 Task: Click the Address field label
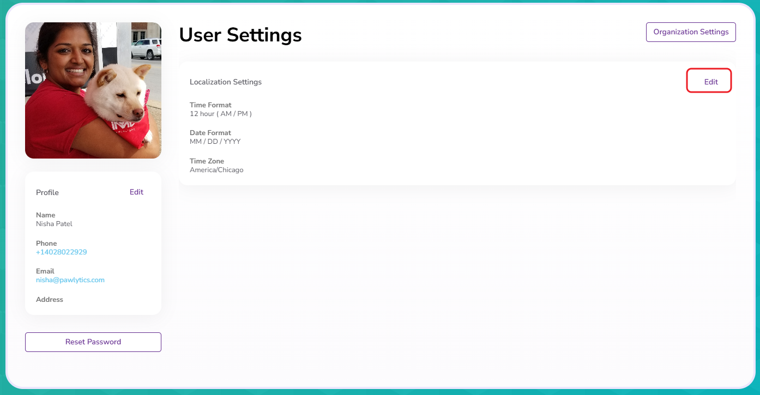click(50, 300)
